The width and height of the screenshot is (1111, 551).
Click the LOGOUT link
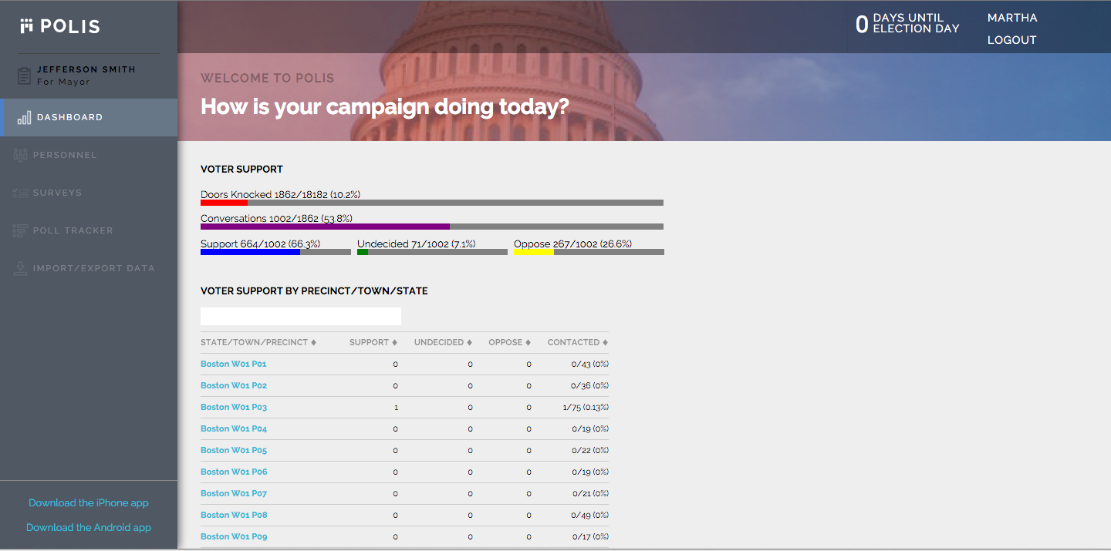(1011, 40)
